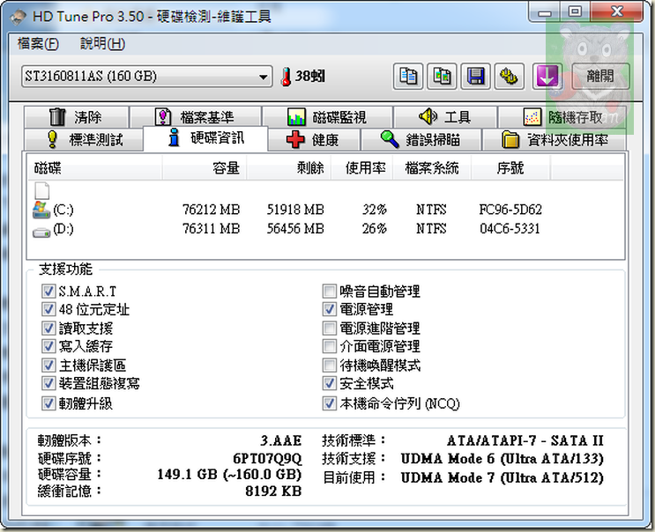Toggle the 寫入緩存 checkbox
This screenshot has width=655, height=532.
[x=48, y=346]
